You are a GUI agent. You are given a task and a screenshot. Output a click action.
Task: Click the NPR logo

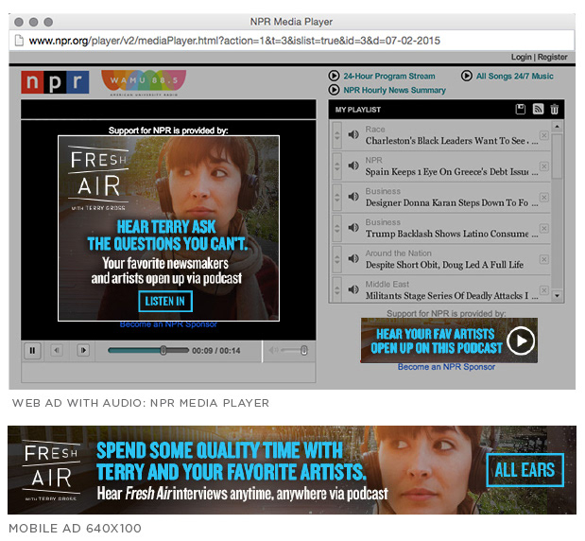(x=55, y=81)
